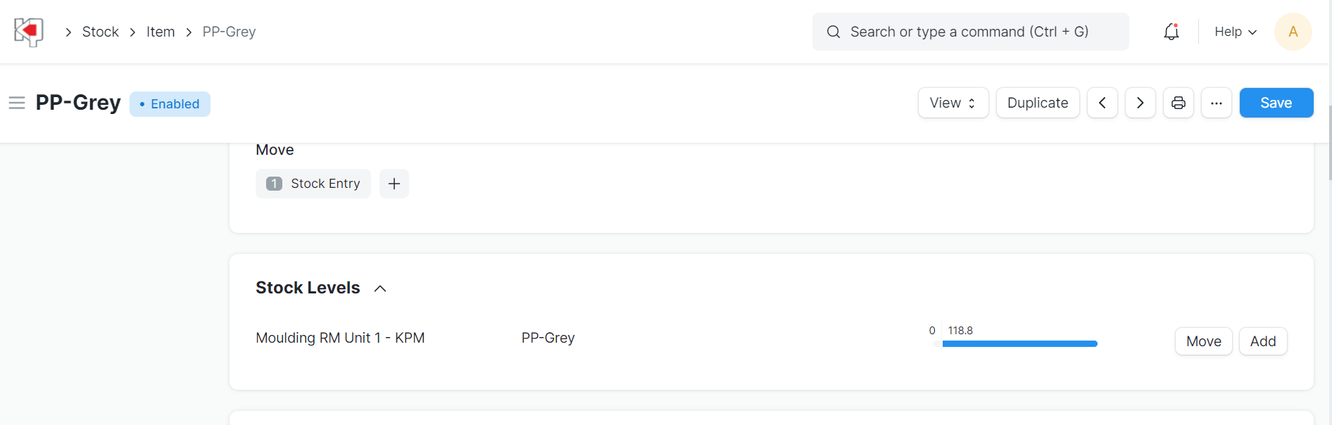Screen dimensions: 1332x425
Task: Click the blue stock level bar
Action: pyautogui.click(x=1019, y=343)
